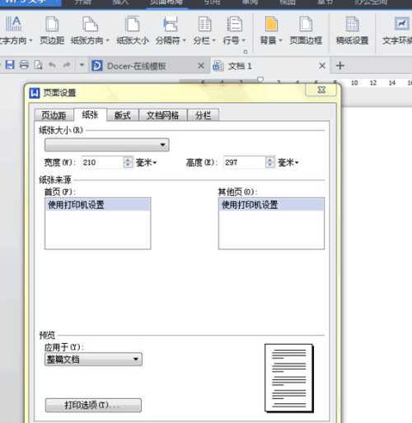
Task: Open the Page Layout (页面布局) ribbon tab
Action: (166, 3)
